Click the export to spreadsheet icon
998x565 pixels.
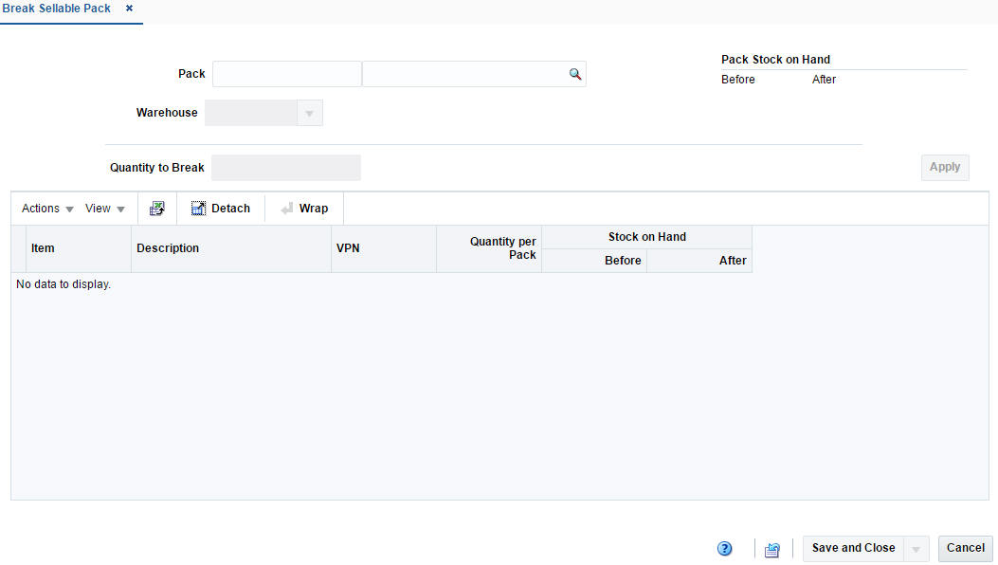157,209
